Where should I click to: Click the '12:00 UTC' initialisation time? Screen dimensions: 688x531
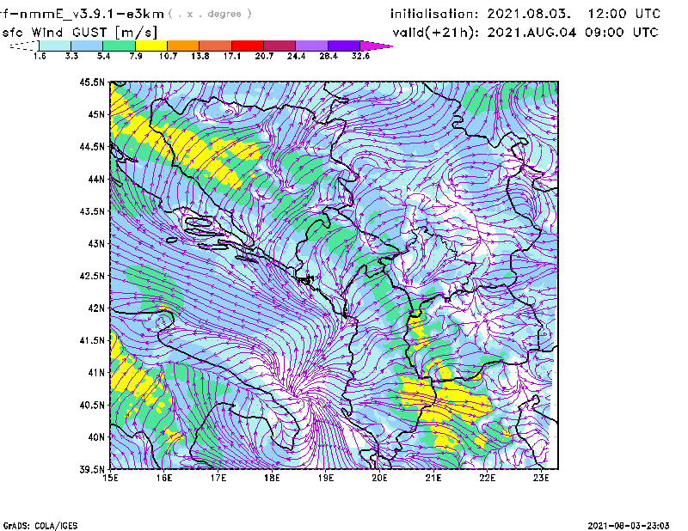click(x=624, y=14)
